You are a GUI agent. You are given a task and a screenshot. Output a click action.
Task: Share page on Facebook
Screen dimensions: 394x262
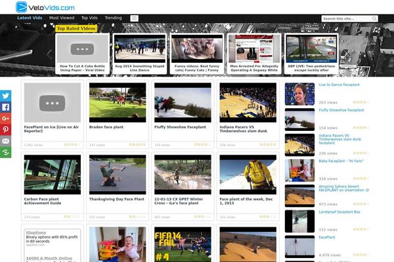5,107
